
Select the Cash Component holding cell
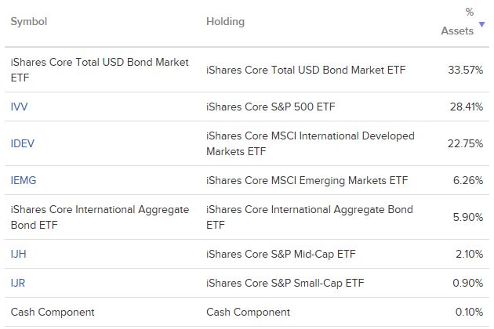tap(249, 312)
